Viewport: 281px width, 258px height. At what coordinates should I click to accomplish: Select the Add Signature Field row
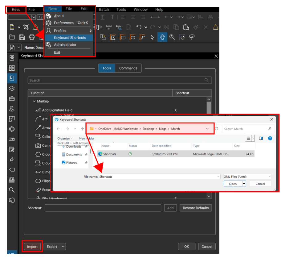coord(118,110)
